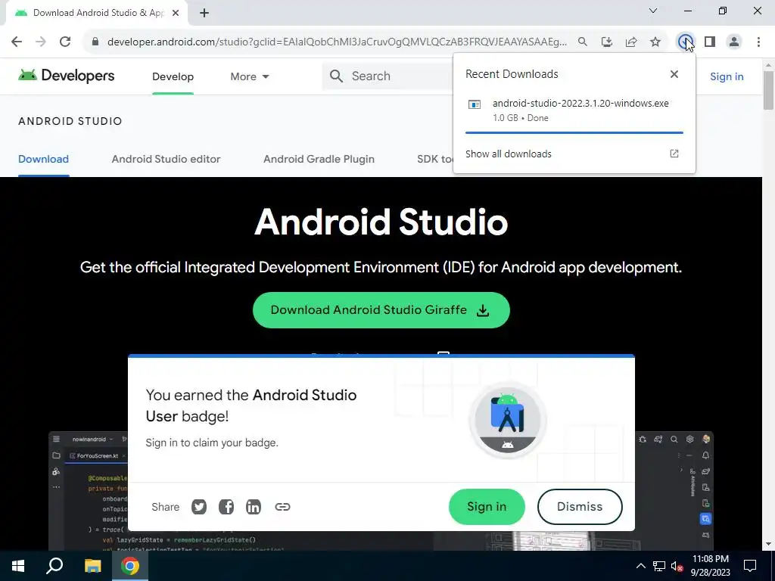
Task: Click the Android Studio User badge image
Action: coord(508,421)
